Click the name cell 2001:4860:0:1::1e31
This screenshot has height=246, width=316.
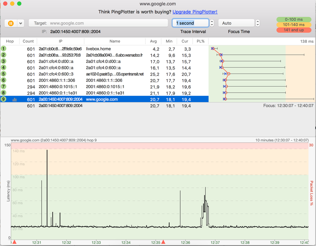(x=105, y=93)
